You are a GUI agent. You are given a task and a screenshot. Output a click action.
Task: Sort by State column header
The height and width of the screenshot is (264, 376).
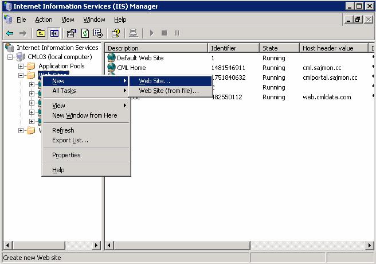point(279,48)
